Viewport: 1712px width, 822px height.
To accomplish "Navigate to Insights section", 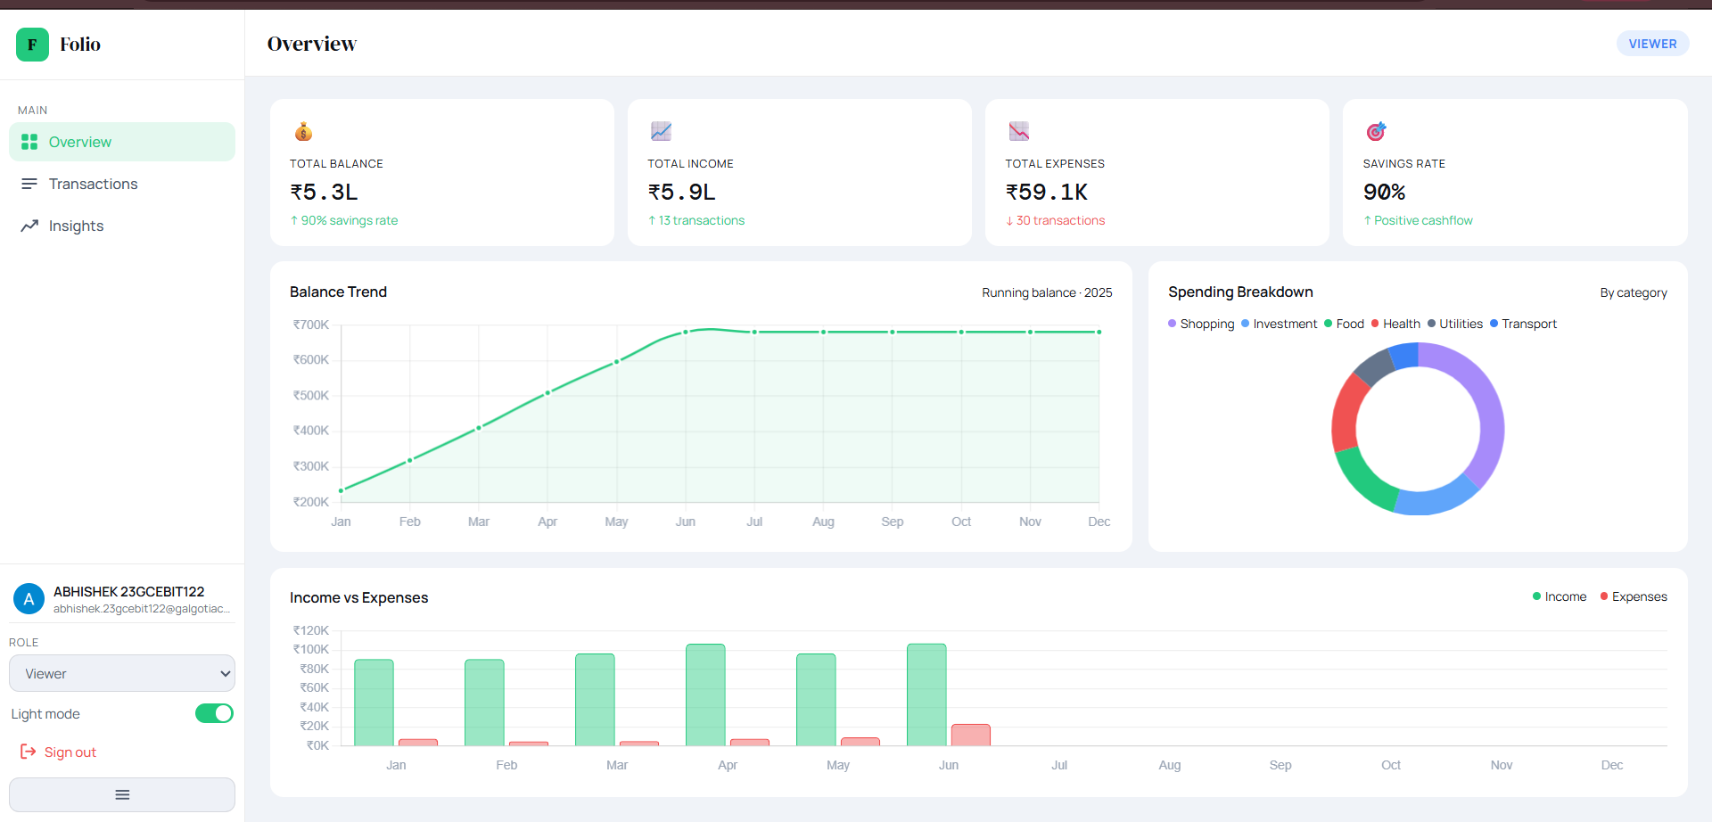I will pyautogui.click(x=122, y=226).
